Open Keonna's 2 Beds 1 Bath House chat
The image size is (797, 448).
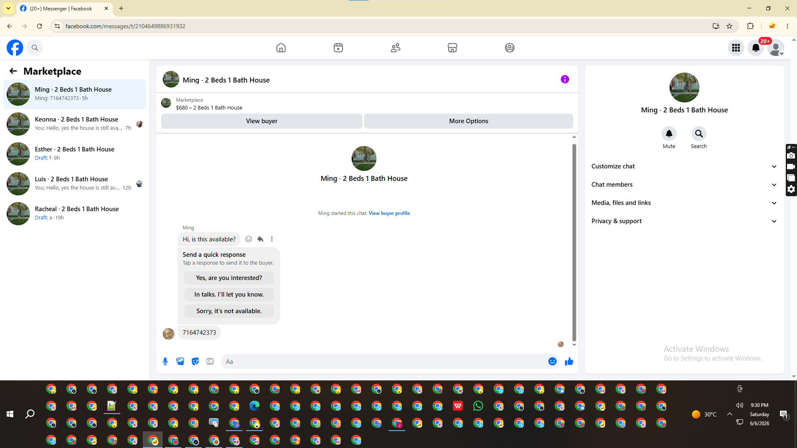pyautogui.click(x=75, y=124)
